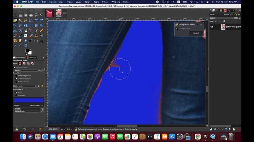Select the Fuzzy Select magic wand
This screenshot has height=142, width=254.
tap(20, 21)
